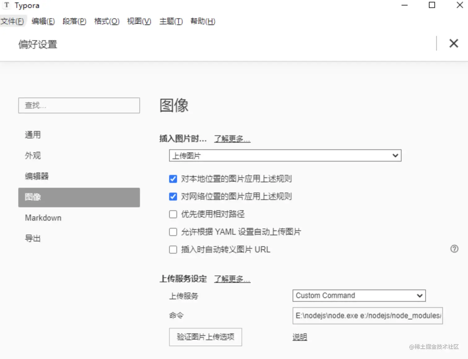
Task: Select the 导出 settings category
Action: pyautogui.click(x=79, y=239)
